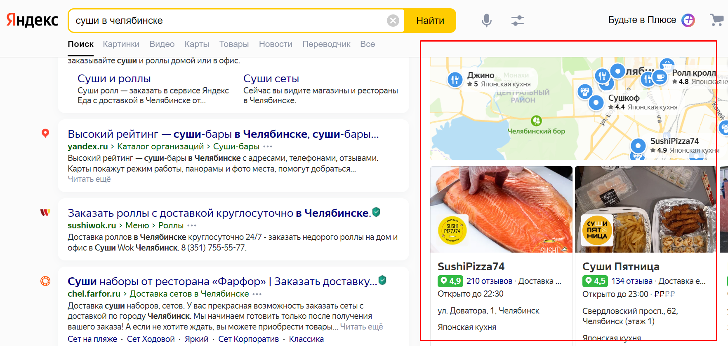Open three-dot menu for sushiwok.ru result
728x346 pixels.
[x=192, y=225]
